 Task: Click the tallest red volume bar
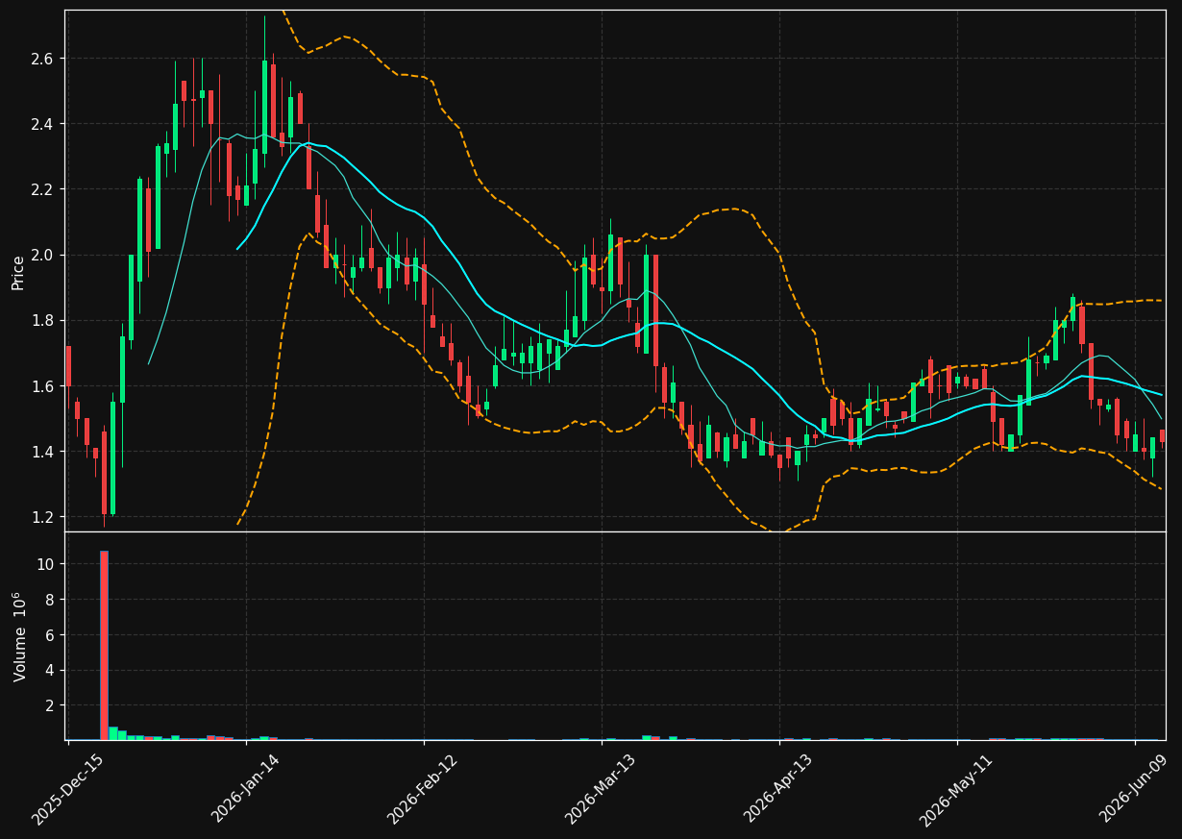(x=104, y=645)
